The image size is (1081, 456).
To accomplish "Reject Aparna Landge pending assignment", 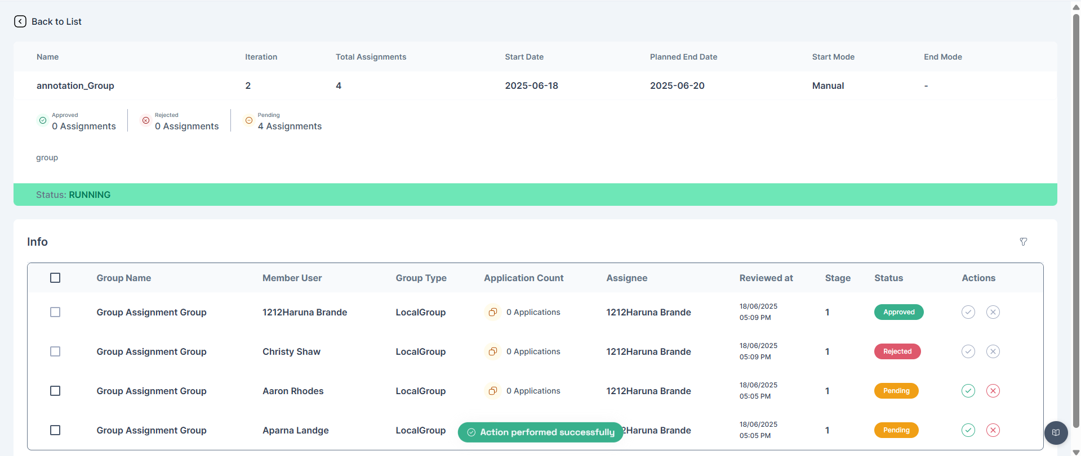I will point(993,430).
